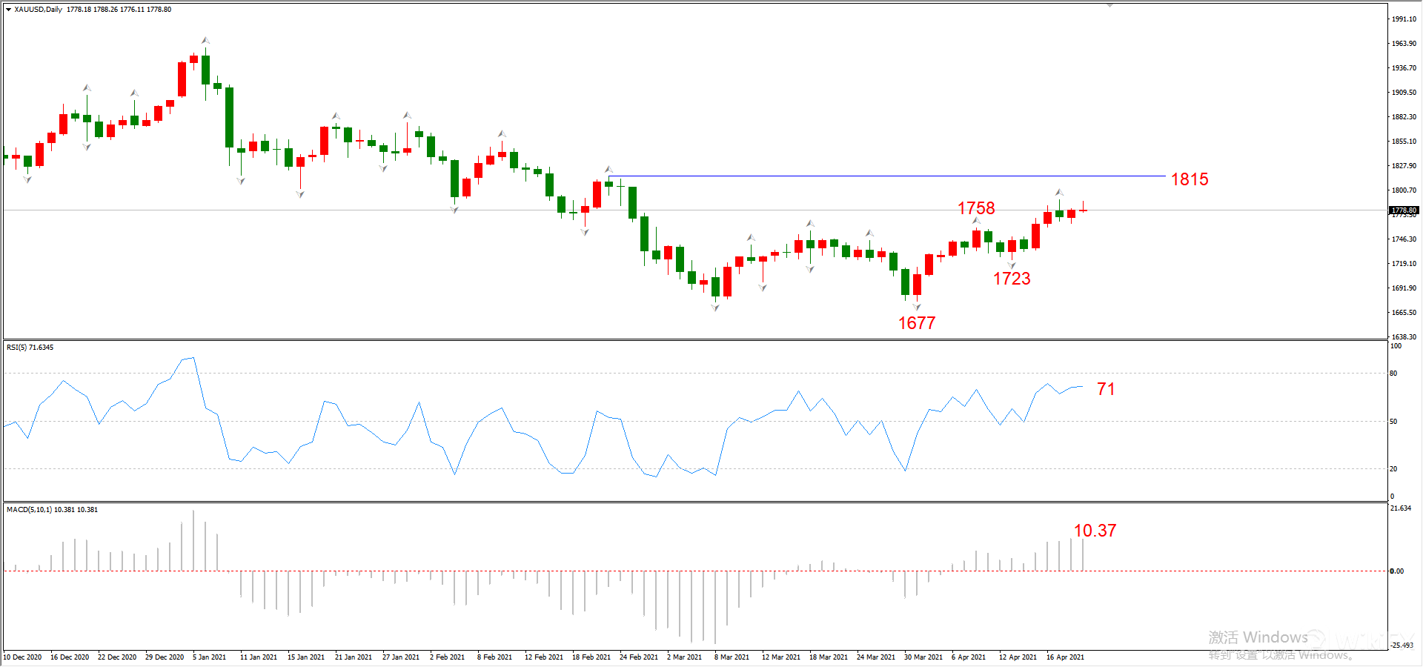Image resolution: width=1423 pixels, height=667 pixels.
Task: Click the 12 Mar 2021 date label
Action: pyautogui.click(x=781, y=657)
